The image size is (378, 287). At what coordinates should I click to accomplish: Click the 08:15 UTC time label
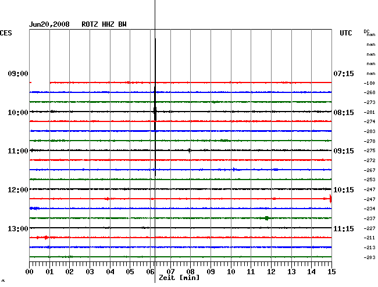coord(344,113)
